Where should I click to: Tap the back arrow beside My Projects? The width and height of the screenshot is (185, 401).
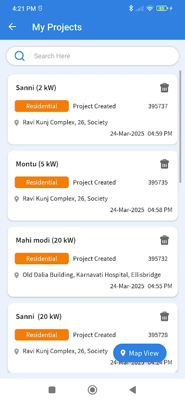pyautogui.click(x=12, y=27)
